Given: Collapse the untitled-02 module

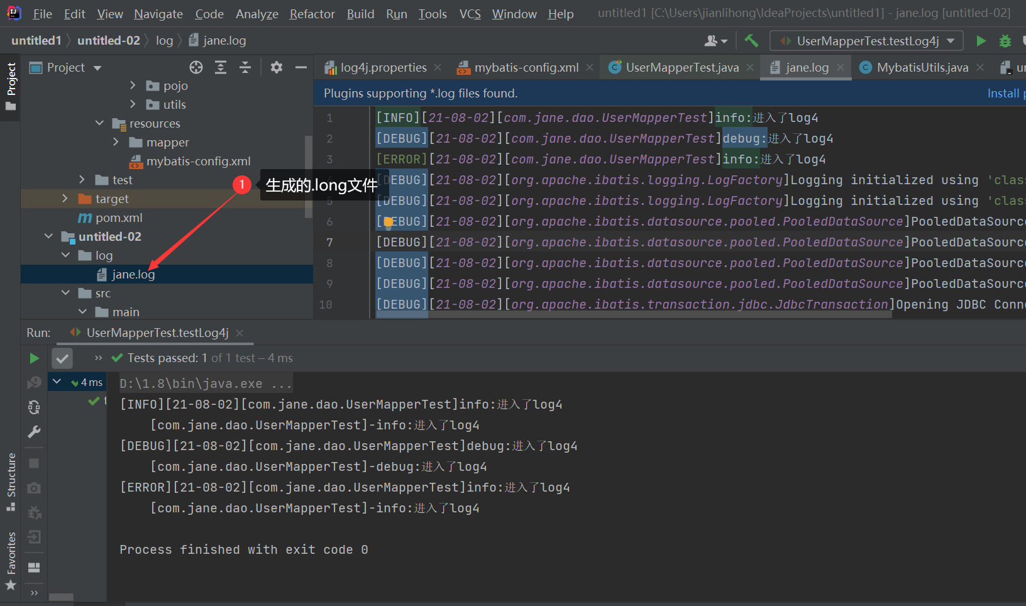Looking at the screenshot, I should pos(48,236).
